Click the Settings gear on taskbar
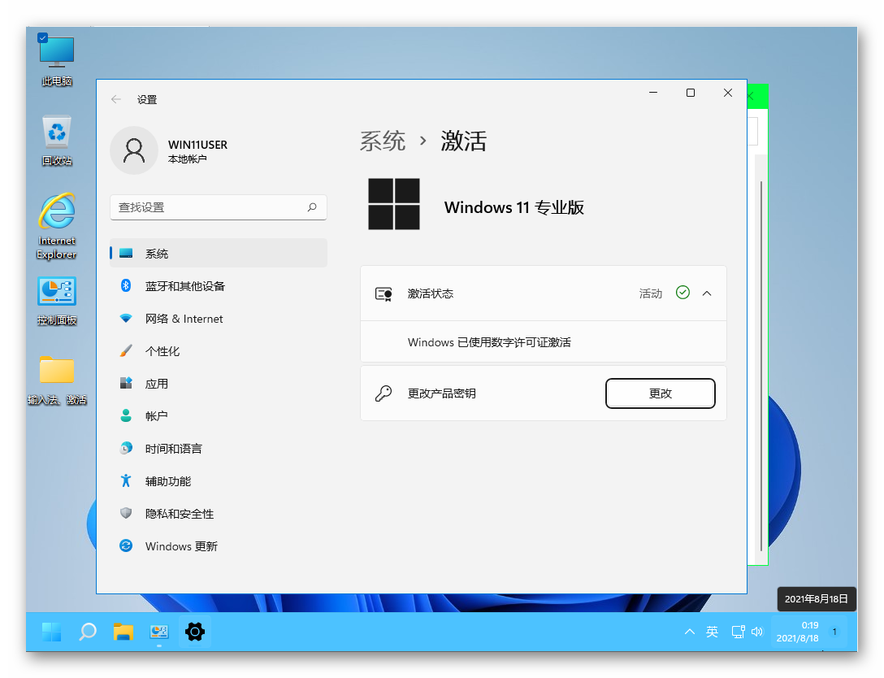 [194, 632]
